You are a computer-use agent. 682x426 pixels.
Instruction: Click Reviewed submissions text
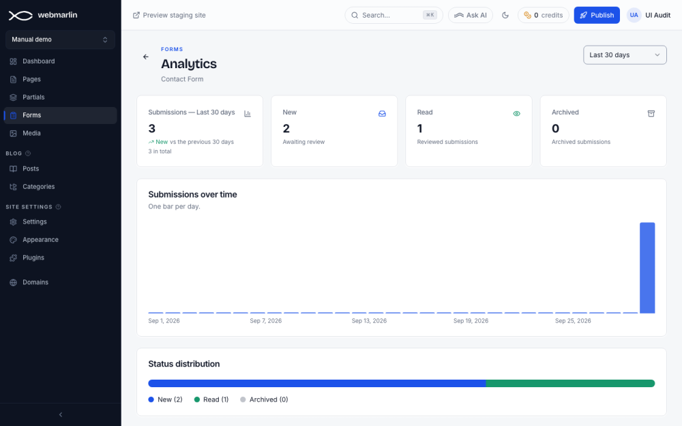(x=447, y=142)
